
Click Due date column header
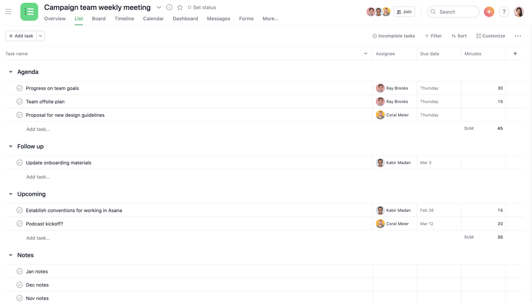(439, 54)
